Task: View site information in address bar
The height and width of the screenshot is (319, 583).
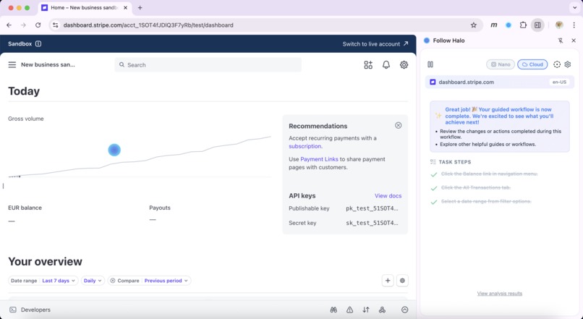Action: (x=56, y=25)
